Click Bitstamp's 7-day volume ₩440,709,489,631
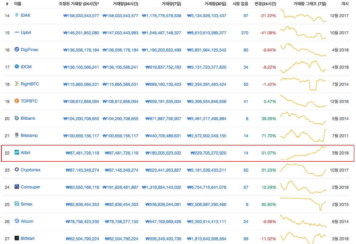Viewport: 356px width, 244px height. click(x=163, y=136)
